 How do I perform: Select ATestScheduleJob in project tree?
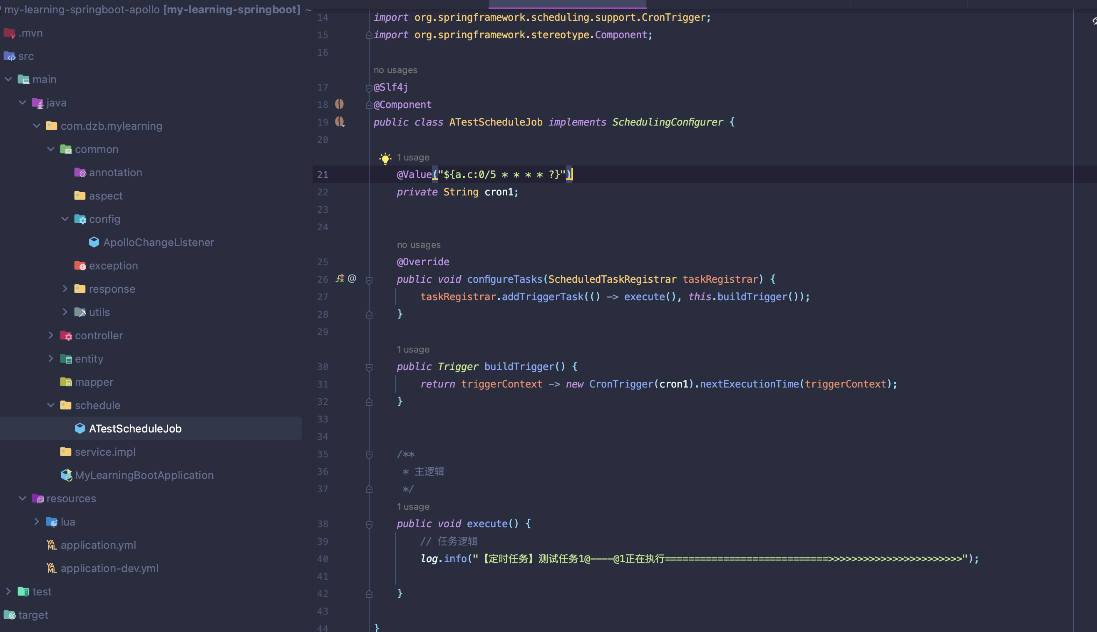(134, 428)
